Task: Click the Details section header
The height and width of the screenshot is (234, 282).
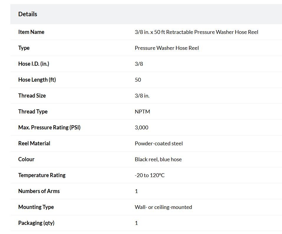Action: pyautogui.click(x=28, y=14)
